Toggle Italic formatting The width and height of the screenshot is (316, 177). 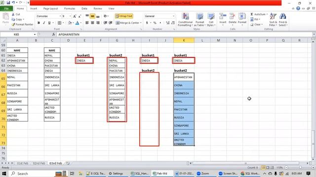44,23
